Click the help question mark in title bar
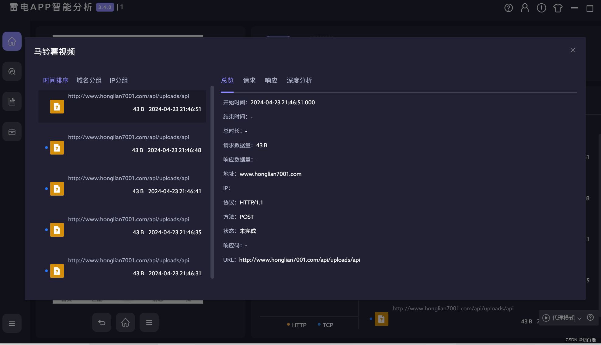The width and height of the screenshot is (601, 345). [x=509, y=8]
